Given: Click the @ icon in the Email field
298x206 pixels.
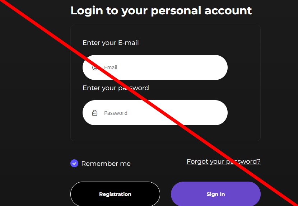Looking at the screenshot, I should (95, 67).
